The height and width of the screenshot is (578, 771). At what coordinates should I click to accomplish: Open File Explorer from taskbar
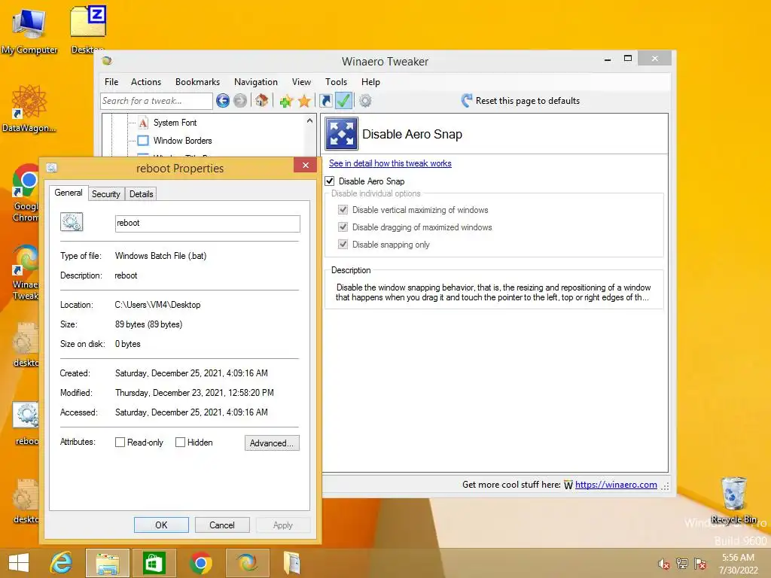[x=108, y=563]
